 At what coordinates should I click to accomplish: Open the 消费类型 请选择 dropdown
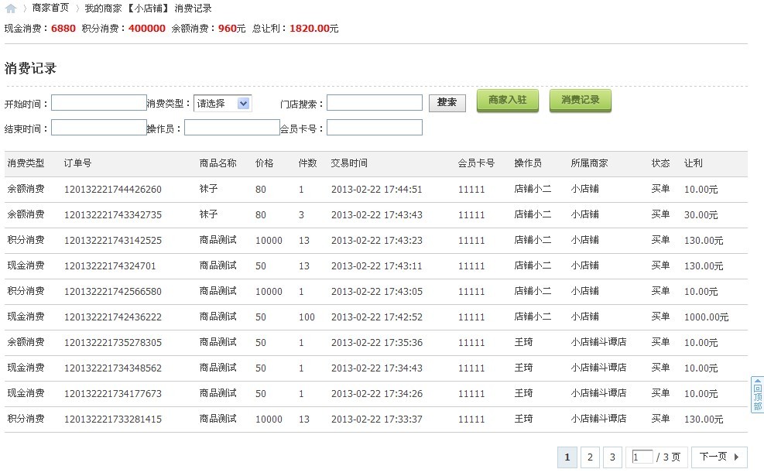click(x=223, y=103)
